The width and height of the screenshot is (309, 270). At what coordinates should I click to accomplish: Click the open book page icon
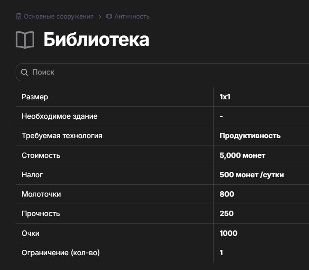[25, 40]
